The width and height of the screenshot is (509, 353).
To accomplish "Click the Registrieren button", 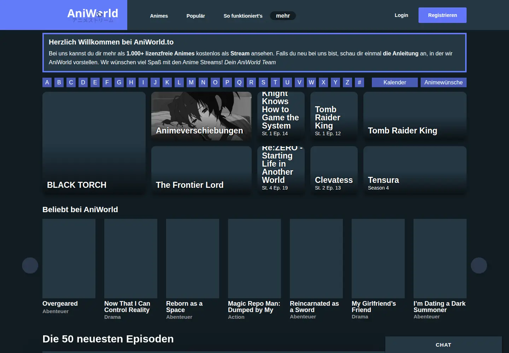I will coord(443,15).
